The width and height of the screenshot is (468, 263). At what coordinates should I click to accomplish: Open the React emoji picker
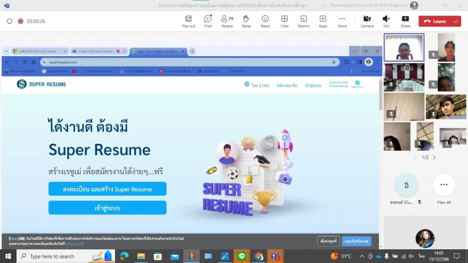coord(265,21)
